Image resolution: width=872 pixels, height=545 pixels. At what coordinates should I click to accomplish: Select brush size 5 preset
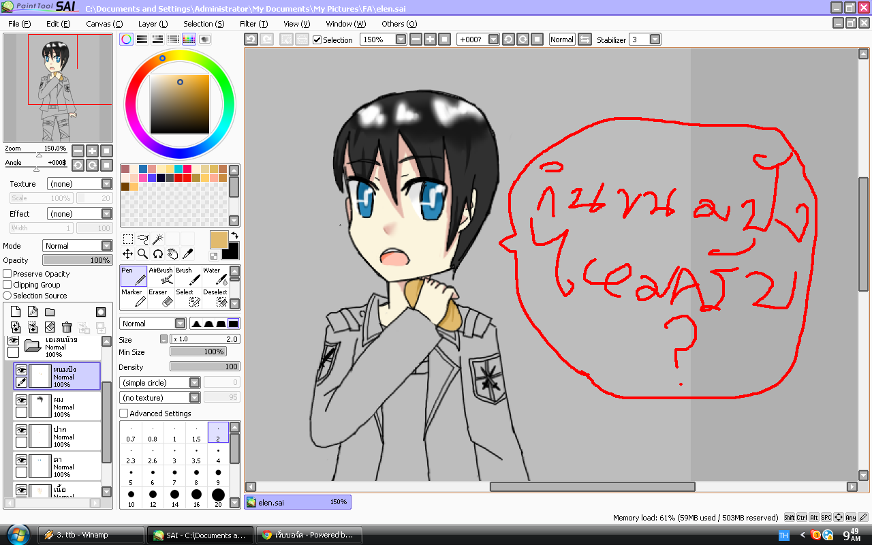click(131, 476)
